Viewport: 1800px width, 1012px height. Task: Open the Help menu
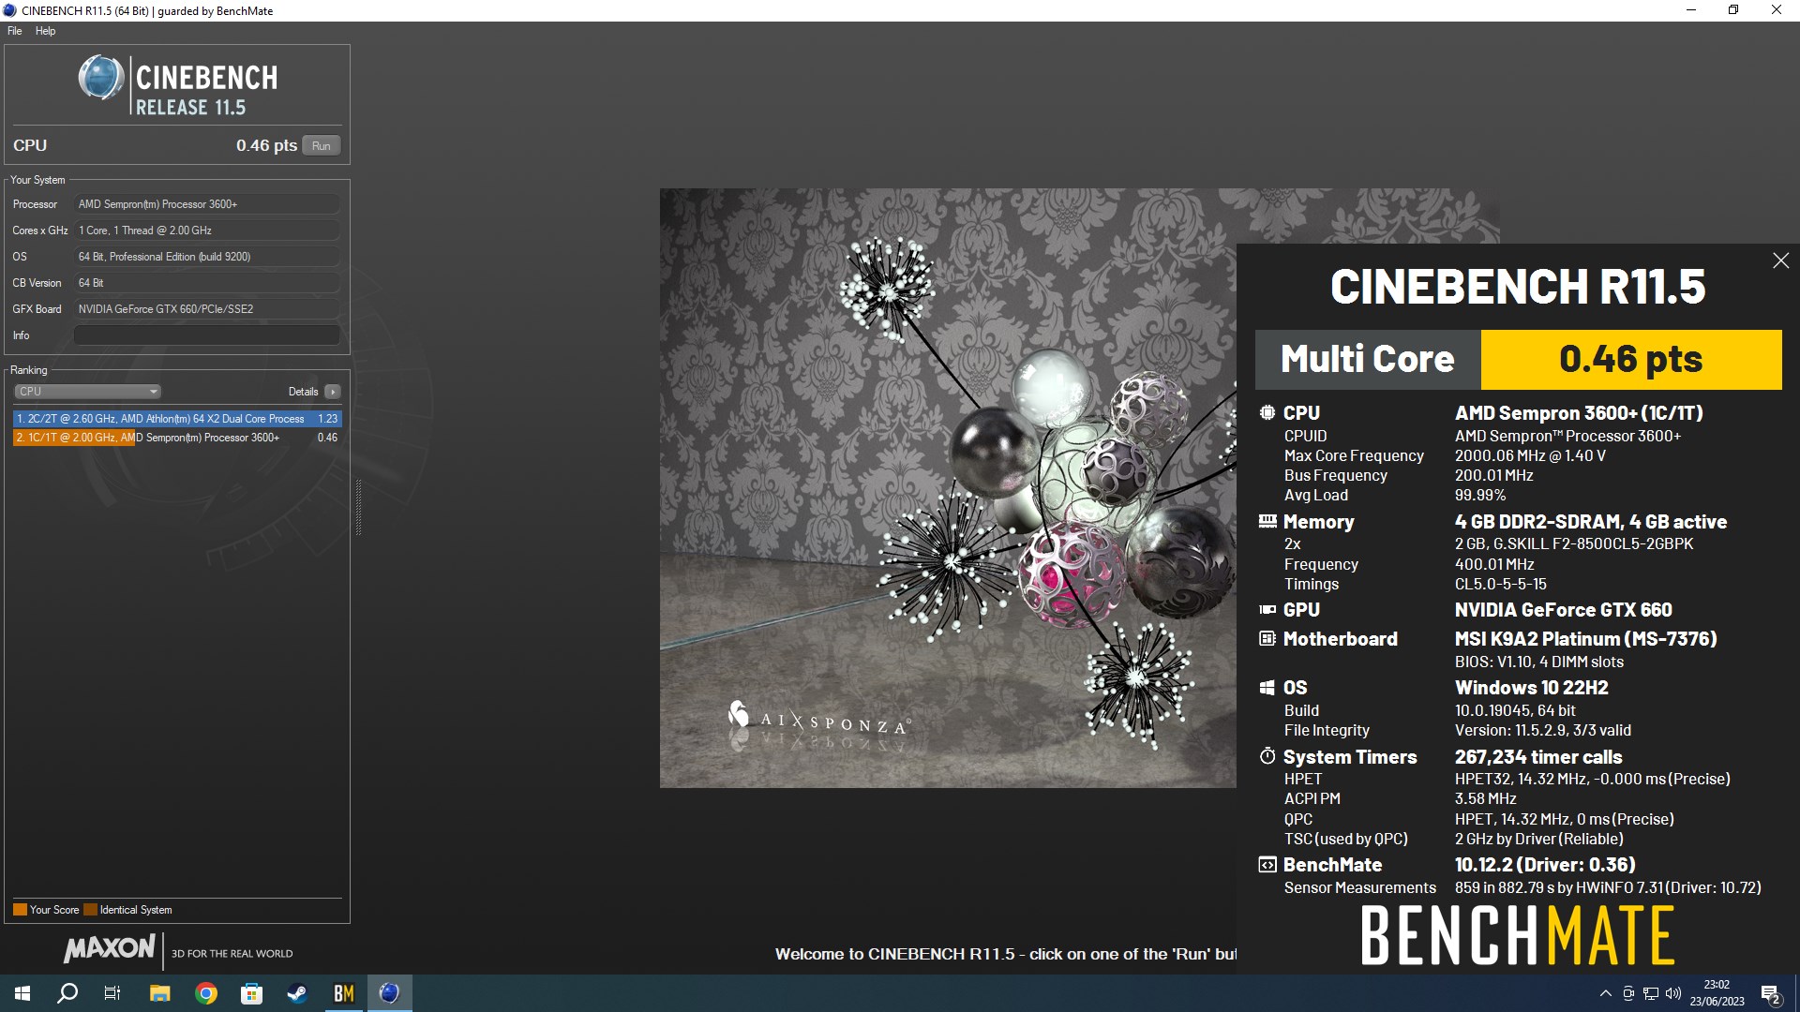[45, 31]
